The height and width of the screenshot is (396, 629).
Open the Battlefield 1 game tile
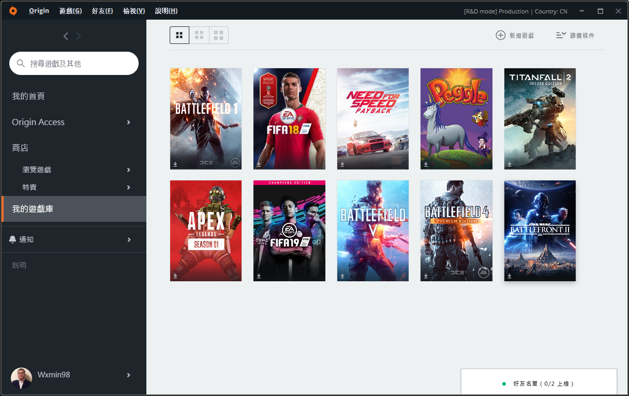pos(206,119)
